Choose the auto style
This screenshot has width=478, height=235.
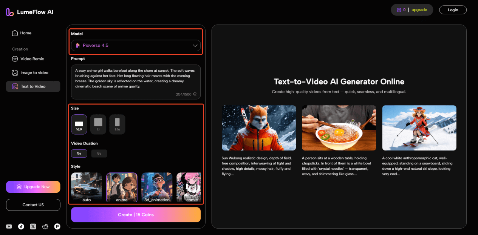point(87,188)
